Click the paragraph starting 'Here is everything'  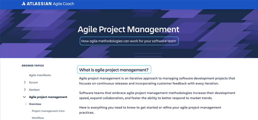click(x=150, y=110)
